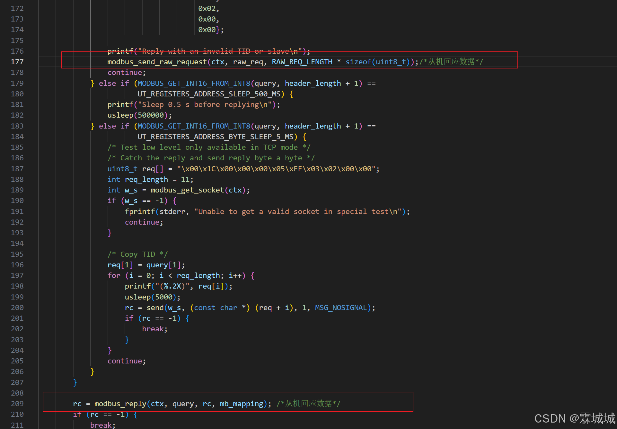Click UT_REGISTERS_ADDRESS_BYTE_SLEEP_5_MS constant
The height and width of the screenshot is (429, 617).
tap(216, 137)
